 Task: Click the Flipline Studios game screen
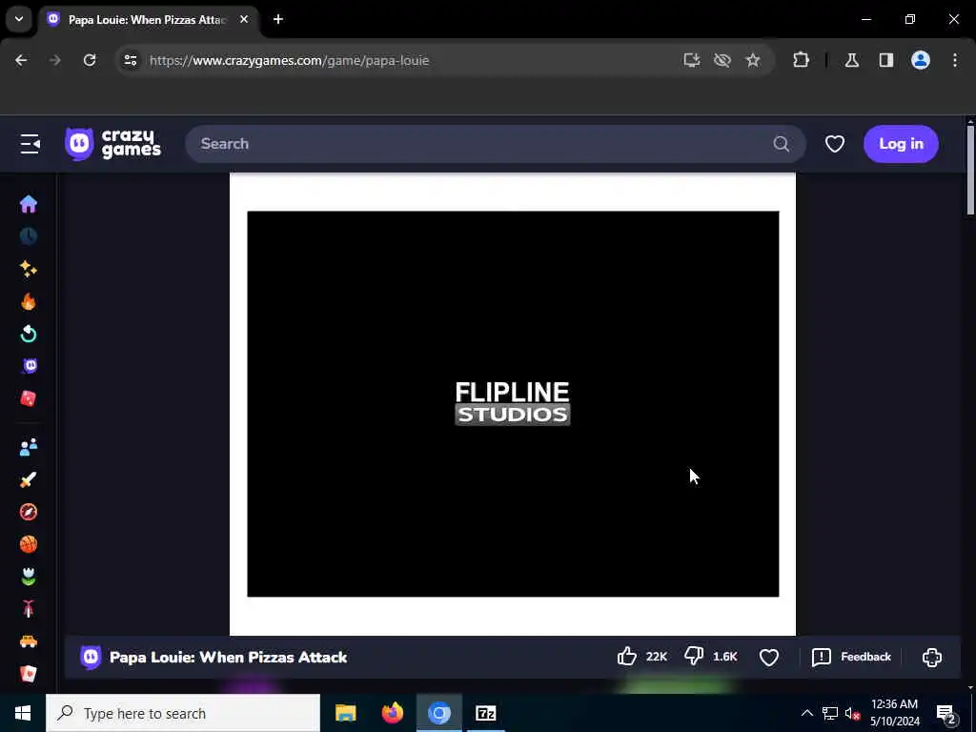513,404
